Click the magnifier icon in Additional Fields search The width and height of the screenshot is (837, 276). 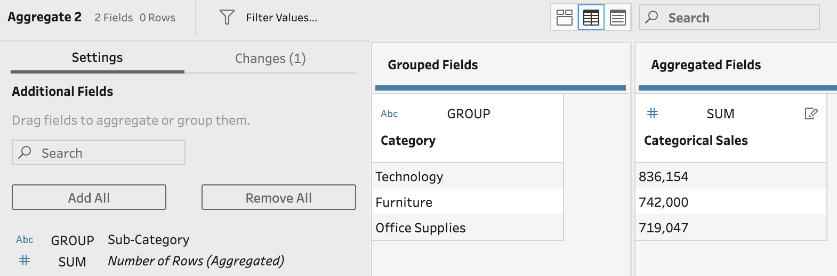click(x=25, y=153)
